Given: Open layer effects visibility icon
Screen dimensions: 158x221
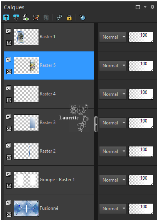Looking at the screenshot, I should [26, 18].
